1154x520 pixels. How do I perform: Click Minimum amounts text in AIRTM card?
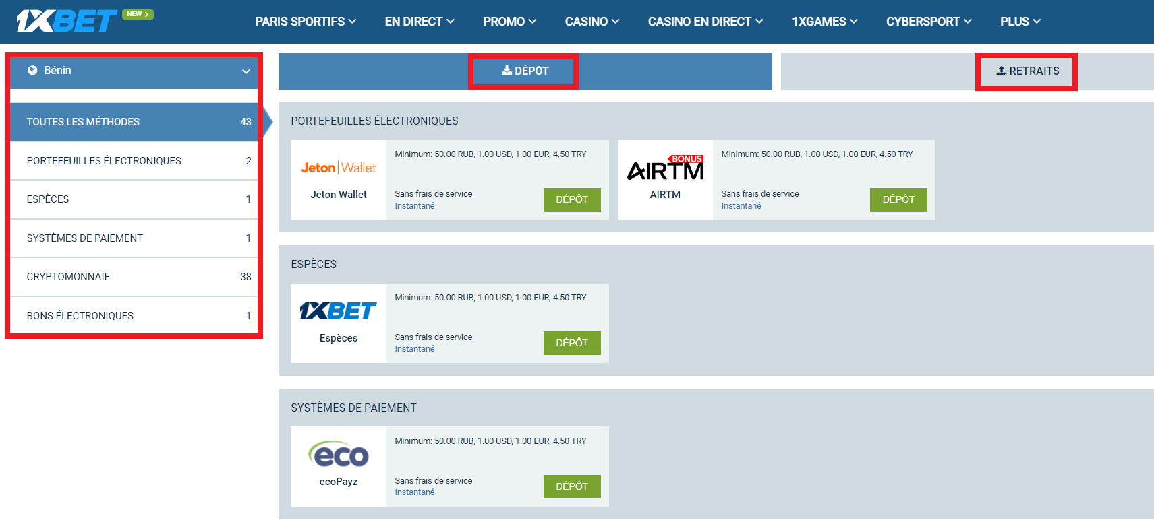[817, 154]
